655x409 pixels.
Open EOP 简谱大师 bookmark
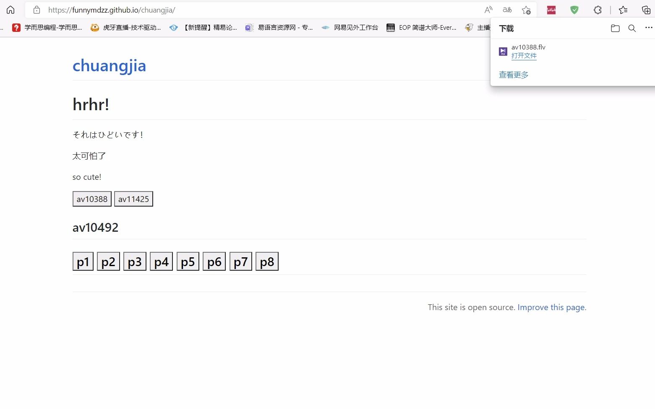click(x=421, y=28)
